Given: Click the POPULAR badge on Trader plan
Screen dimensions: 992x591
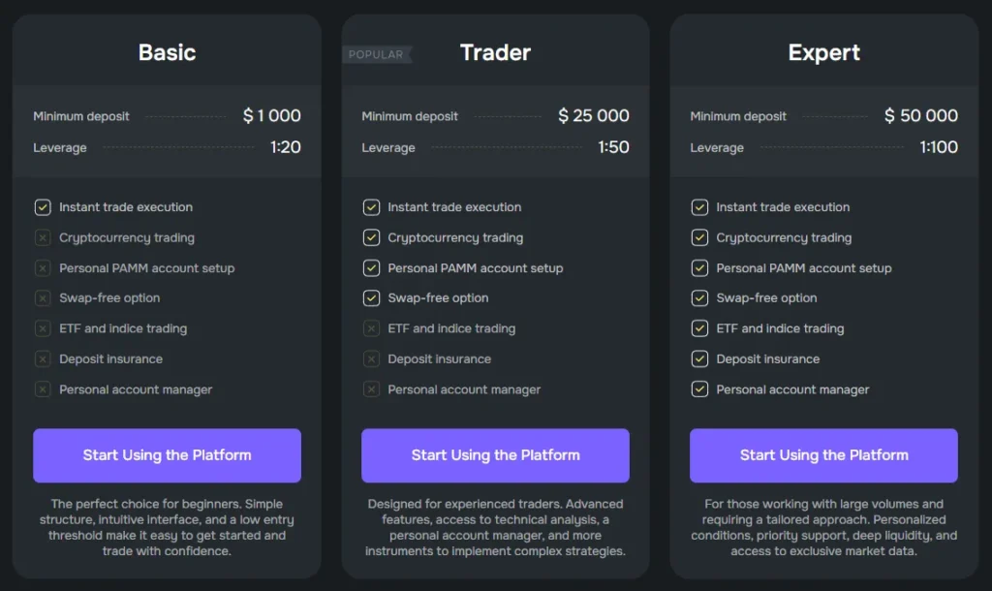Looking at the screenshot, I should click(376, 54).
